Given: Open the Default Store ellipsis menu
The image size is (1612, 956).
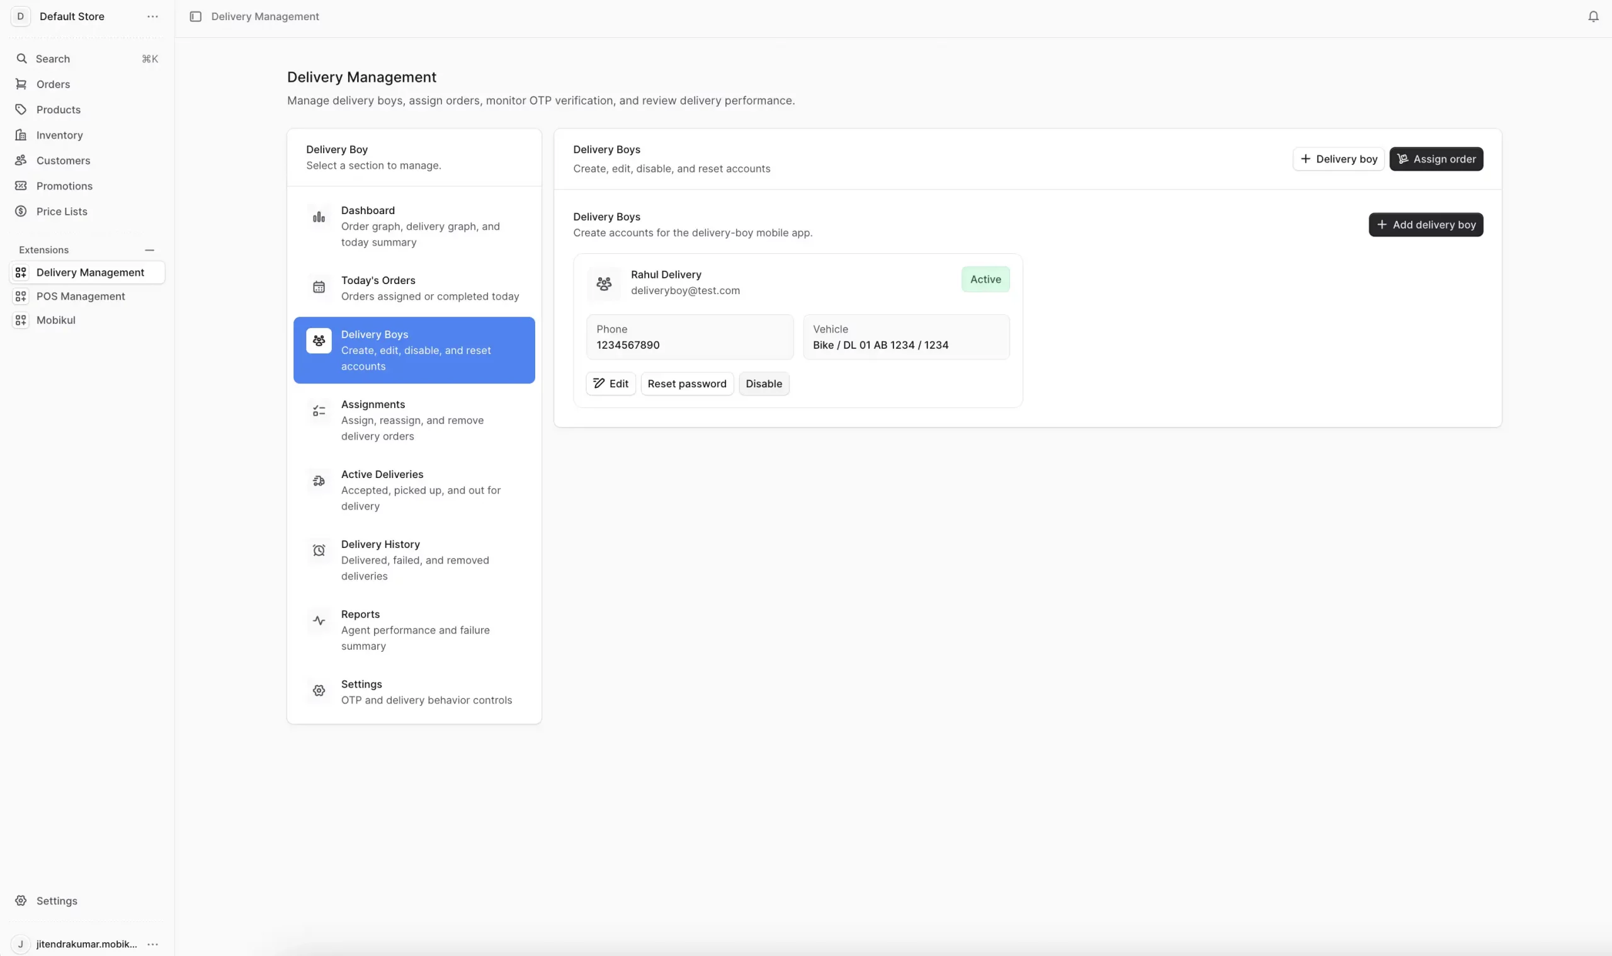Looking at the screenshot, I should [152, 16].
